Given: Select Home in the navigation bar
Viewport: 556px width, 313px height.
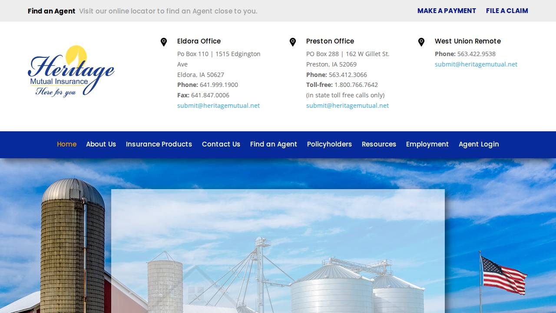Looking at the screenshot, I should 66,144.
